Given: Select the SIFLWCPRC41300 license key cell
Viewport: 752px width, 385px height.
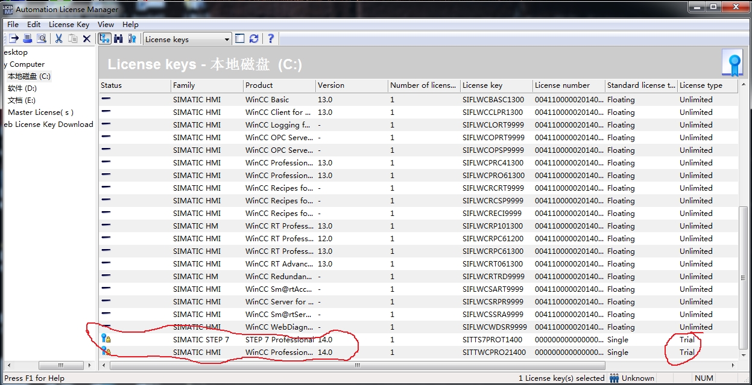Looking at the screenshot, I should coord(493,163).
